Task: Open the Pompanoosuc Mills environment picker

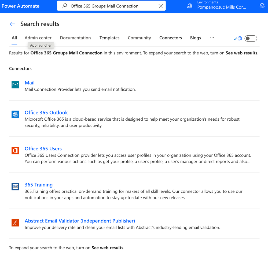Action: pos(221,7)
